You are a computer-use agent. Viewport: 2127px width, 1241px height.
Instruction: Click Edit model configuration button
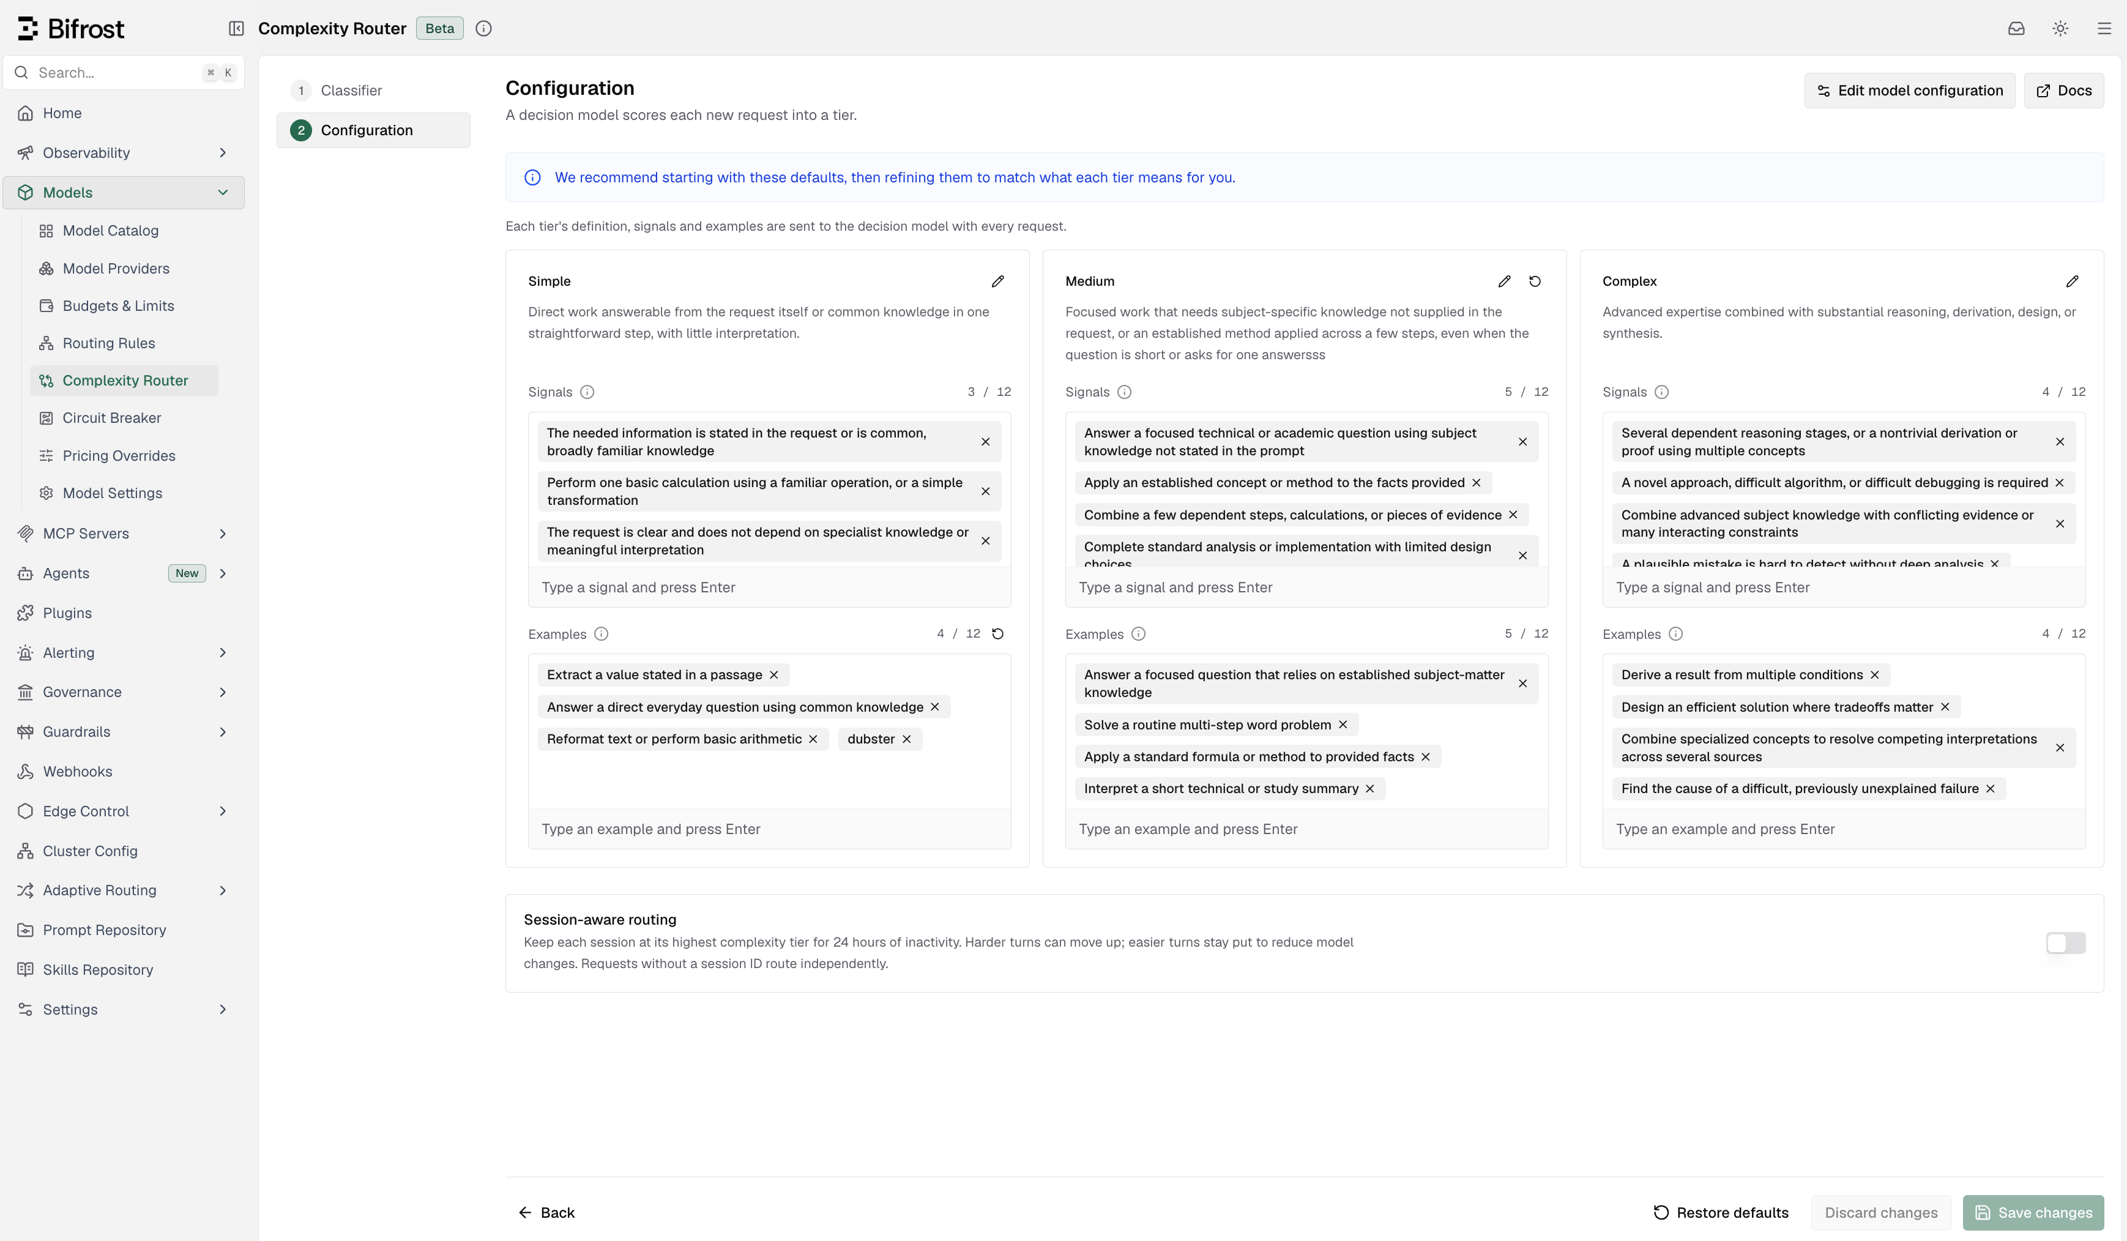click(1909, 91)
